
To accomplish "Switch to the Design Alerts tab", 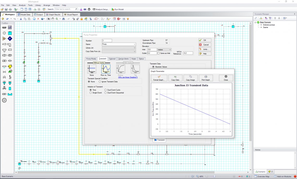I will point(123,59).
